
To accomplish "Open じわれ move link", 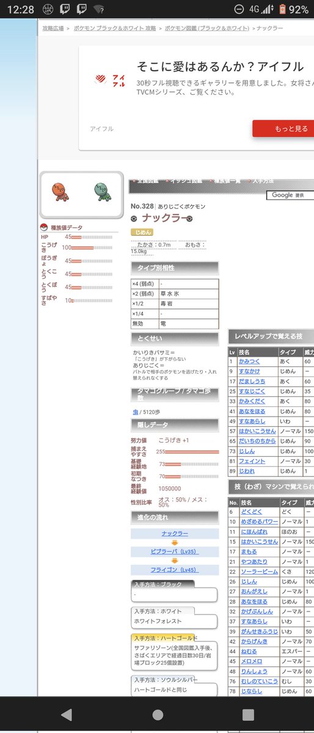I will coord(247,471).
